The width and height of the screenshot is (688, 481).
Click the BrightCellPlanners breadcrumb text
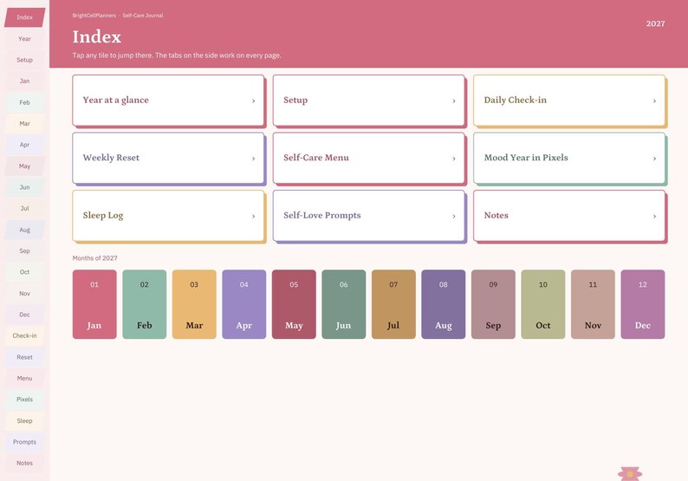(94, 16)
